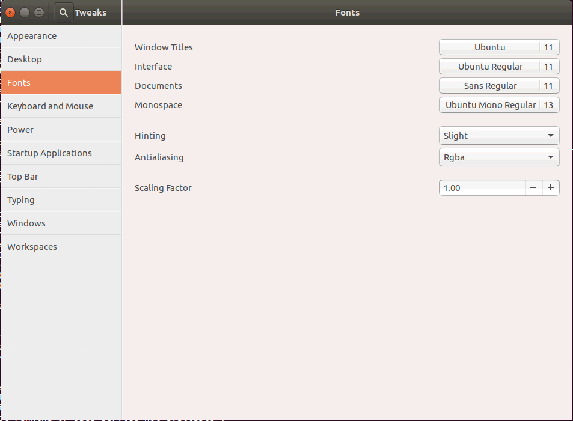Click the Interface label
Image resolution: width=573 pixels, height=421 pixels.
[x=153, y=67]
